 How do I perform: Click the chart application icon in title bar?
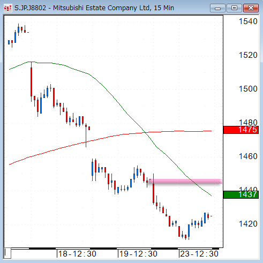point(7,8)
